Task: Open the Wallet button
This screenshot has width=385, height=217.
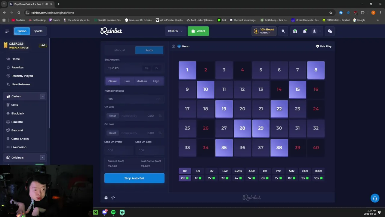Action: tap(198, 31)
